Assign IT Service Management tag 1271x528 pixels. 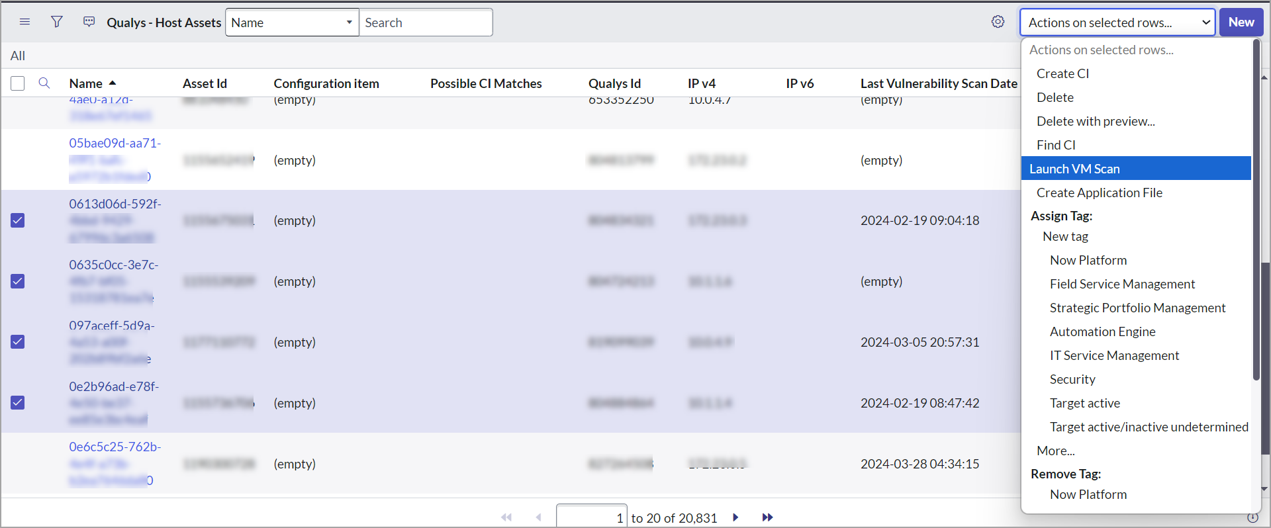1114,355
